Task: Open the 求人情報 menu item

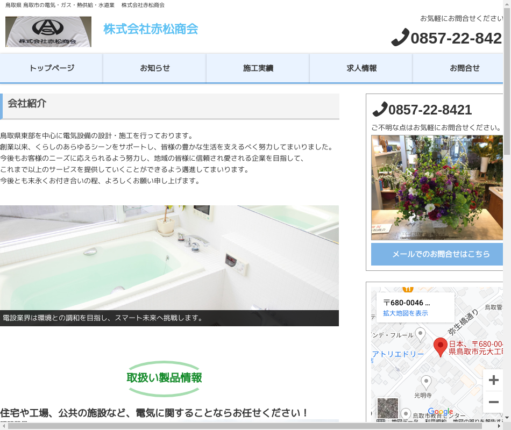Action: coord(361,68)
